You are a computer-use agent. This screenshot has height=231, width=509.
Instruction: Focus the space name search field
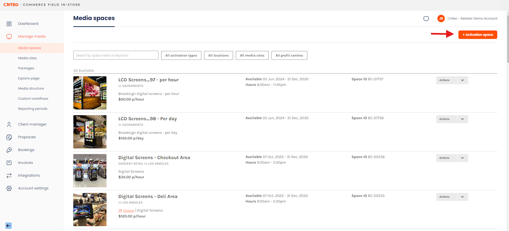click(x=116, y=56)
